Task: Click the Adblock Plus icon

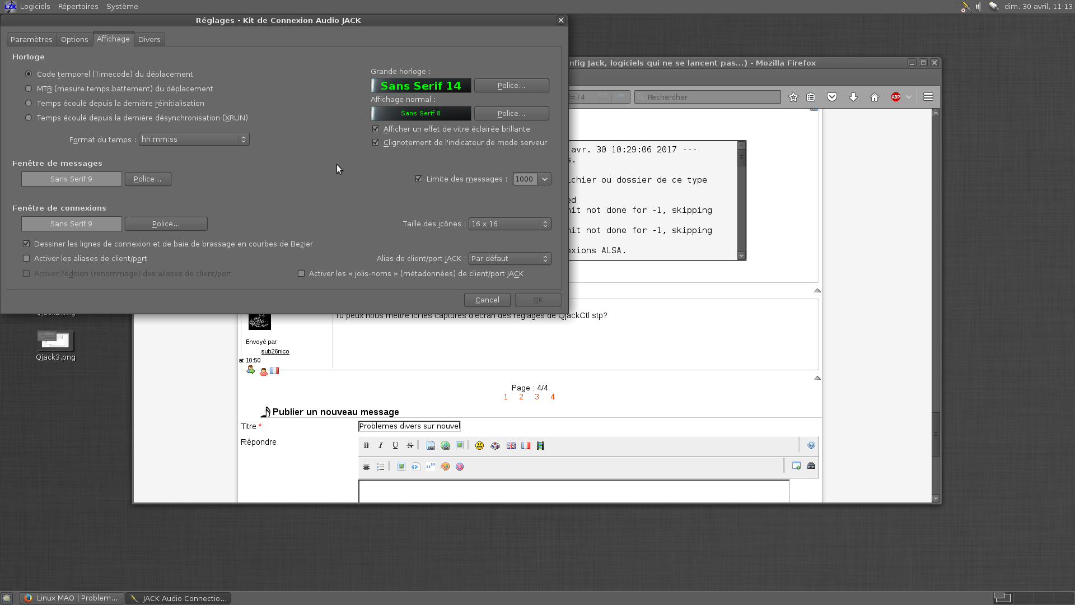Action: (x=896, y=97)
